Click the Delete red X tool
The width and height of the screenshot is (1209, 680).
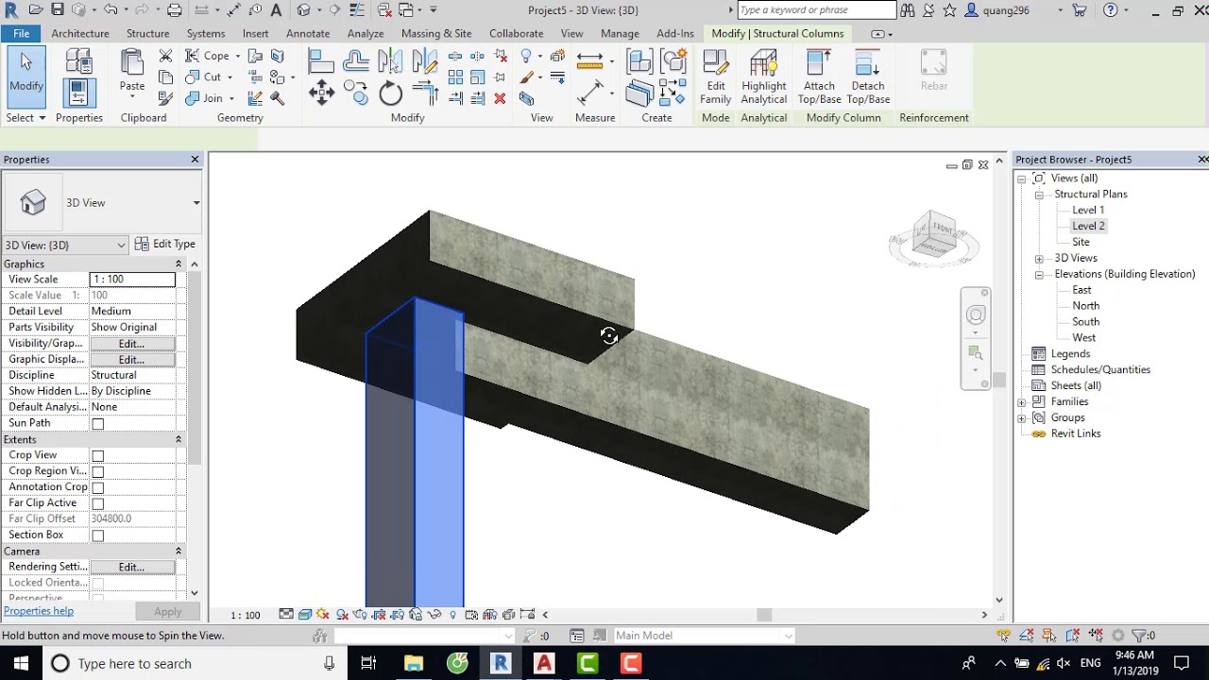[x=500, y=97]
